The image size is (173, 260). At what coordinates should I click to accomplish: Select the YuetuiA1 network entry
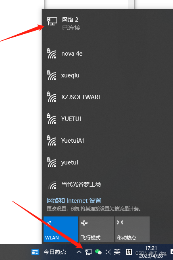tap(108, 141)
